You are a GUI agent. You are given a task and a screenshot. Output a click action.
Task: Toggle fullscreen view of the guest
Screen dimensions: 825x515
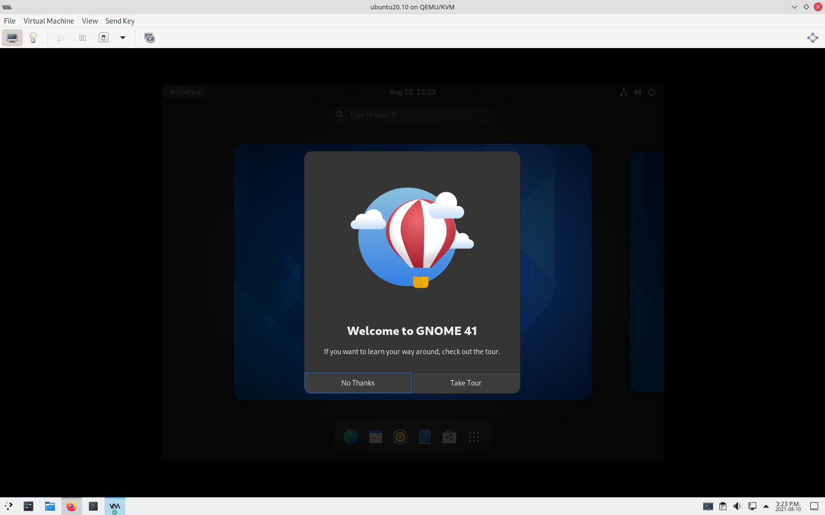point(812,37)
